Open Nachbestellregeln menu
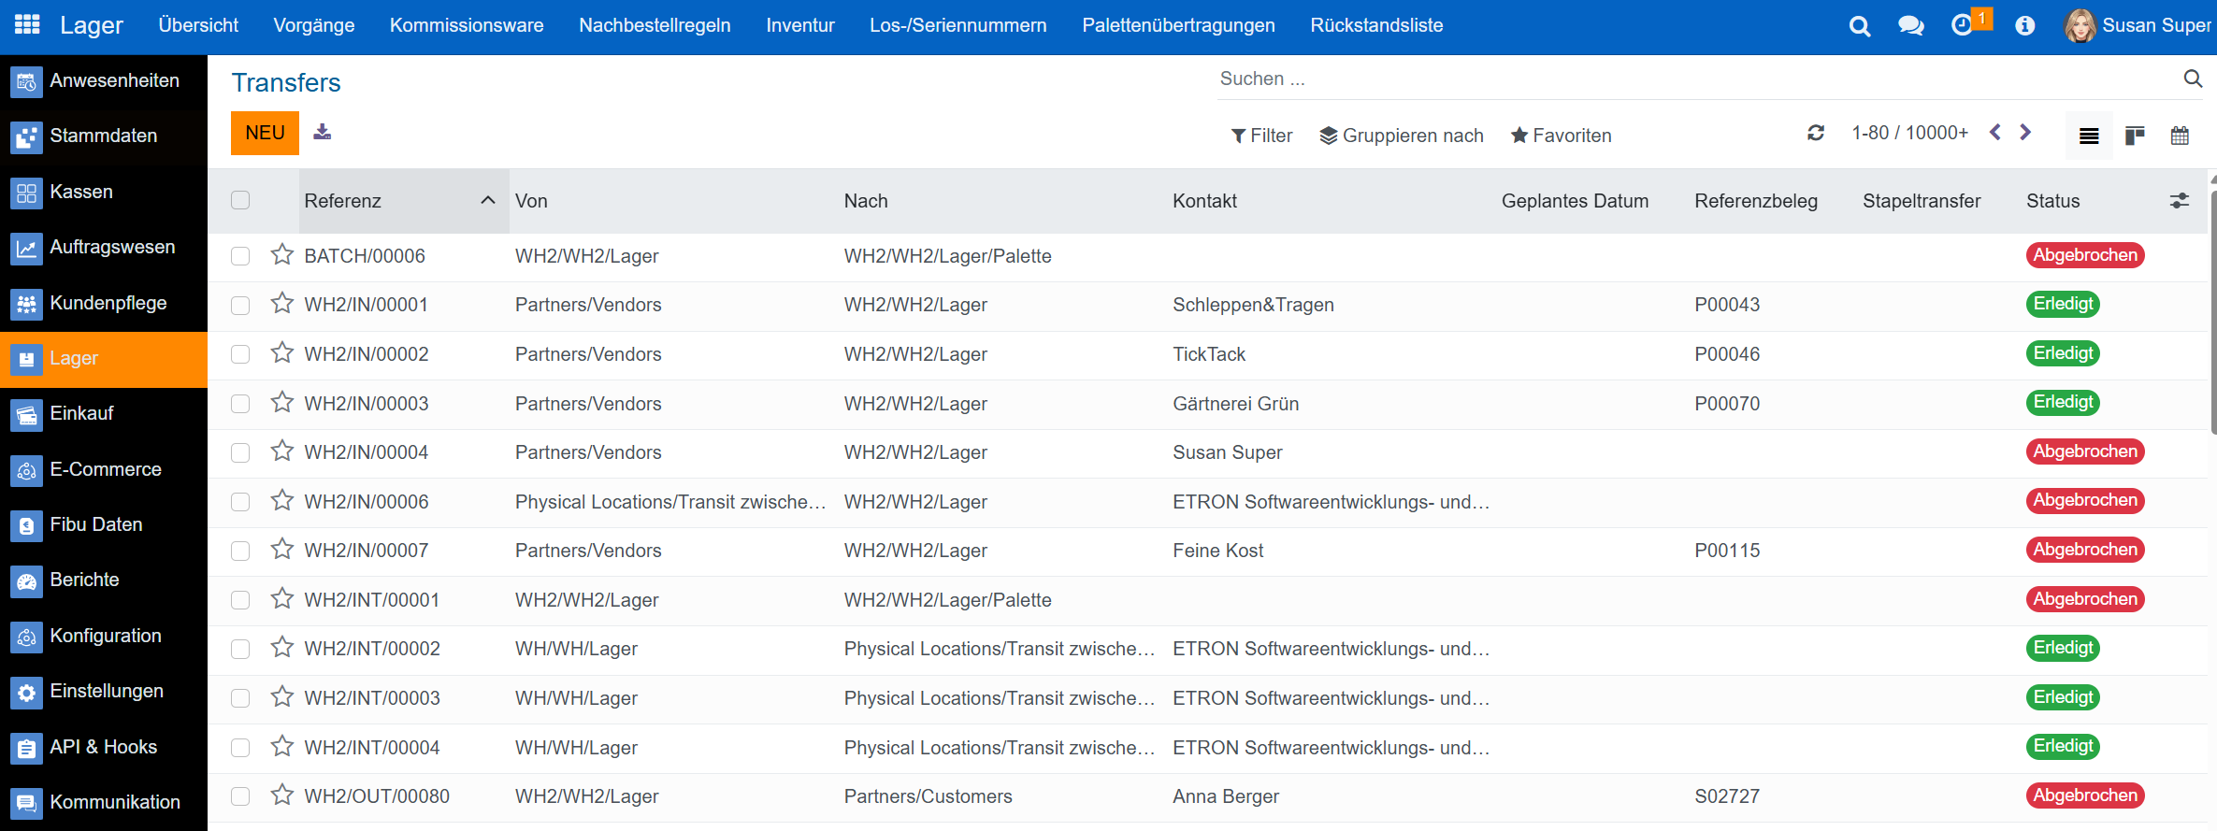This screenshot has width=2217, height=831. click(655, 26)
